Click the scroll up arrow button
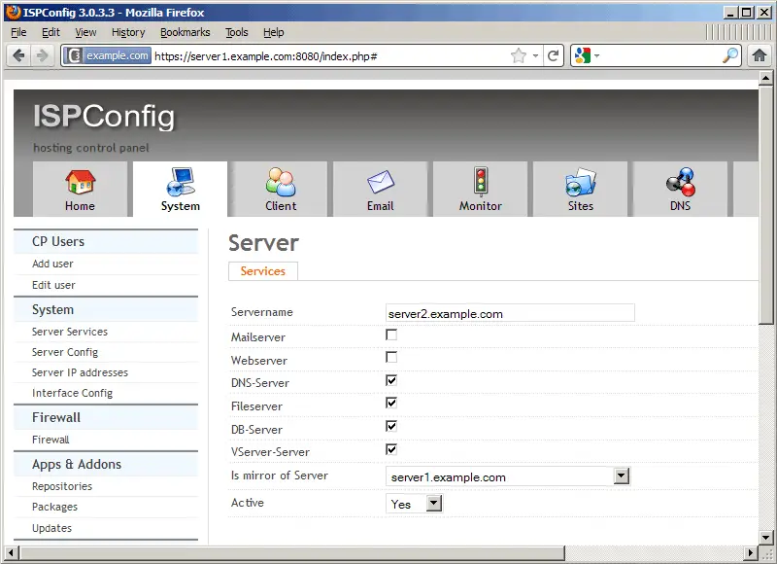The image size is (777, 564). click(x=765, y=78)
